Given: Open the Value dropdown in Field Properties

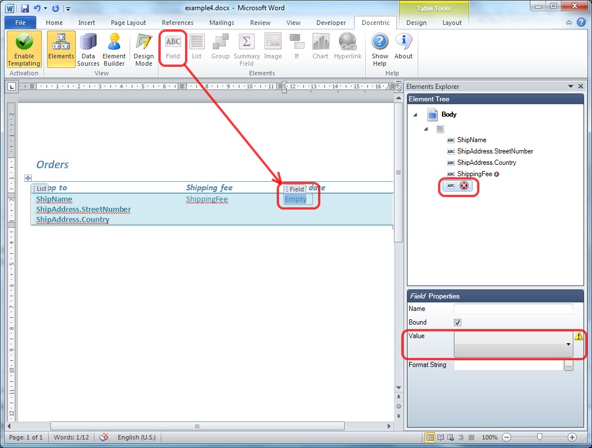Looking at the screenshot, I should [513, 344].
